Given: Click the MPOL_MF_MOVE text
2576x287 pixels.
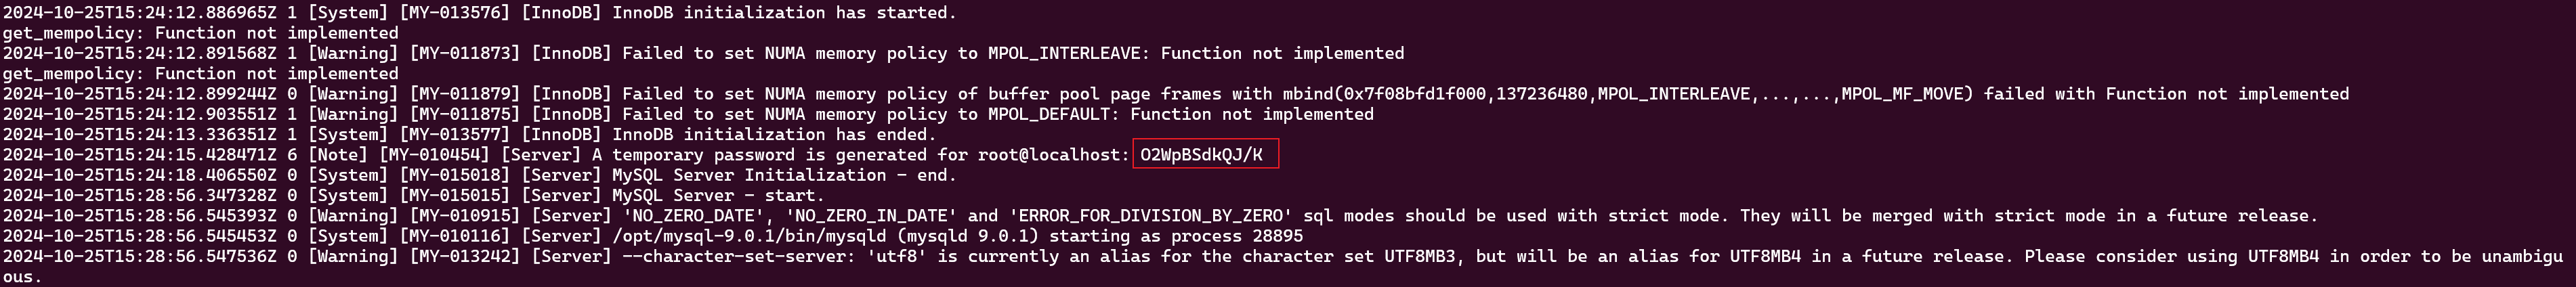Looking at the screenshot, I should click(1902, 94).
